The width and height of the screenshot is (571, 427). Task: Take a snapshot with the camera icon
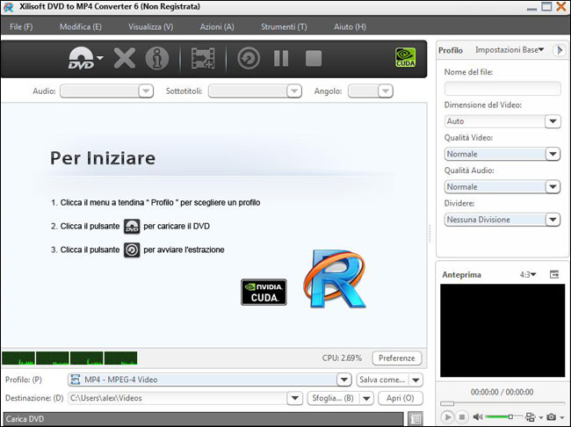pos(552,416)
